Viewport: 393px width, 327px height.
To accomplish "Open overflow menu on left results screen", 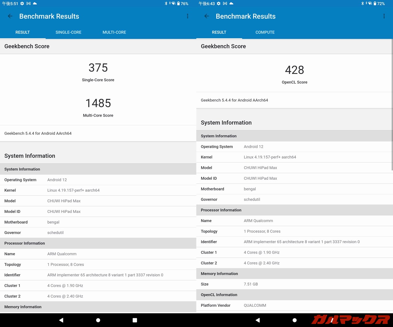I will 188,16.
